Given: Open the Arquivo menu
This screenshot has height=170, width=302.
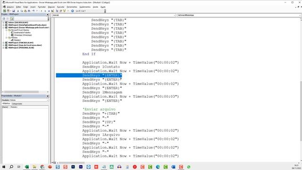Looking at the screenshot, I should click(10, 7).
